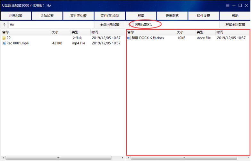Select the 新建 DOCX 文档.docx file icon
This screenshot has width=252, height=161.
point(129,38)
